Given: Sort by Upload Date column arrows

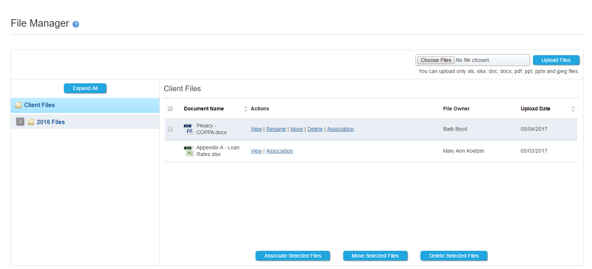Looking at the screenshot, I should tap(573, 109).
